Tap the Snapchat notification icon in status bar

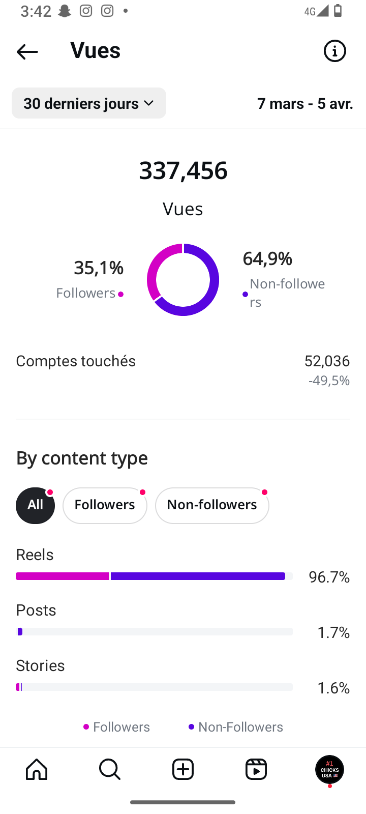click(65, 11)
